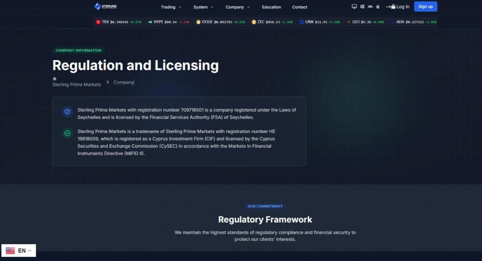Open the Android app icon

(370, 7)
